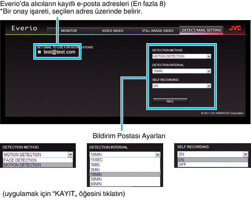Select the DETECT/MAIL SETTING tab
The width and height of the screenshot is (251, 200).
click(x=201, y=30)
